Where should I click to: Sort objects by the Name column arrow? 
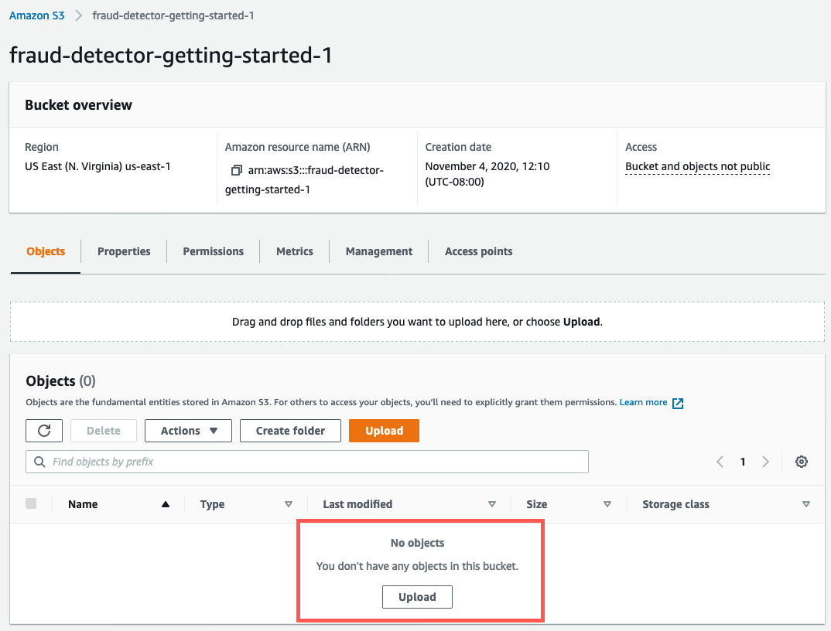[165, 503]
